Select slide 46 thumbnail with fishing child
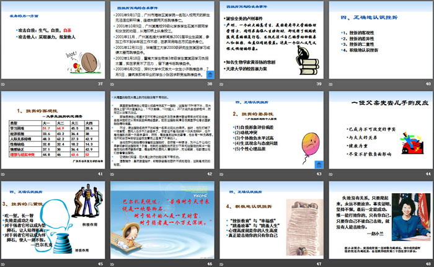Viewport: 434px width, 267px height. tap(162, 221)
